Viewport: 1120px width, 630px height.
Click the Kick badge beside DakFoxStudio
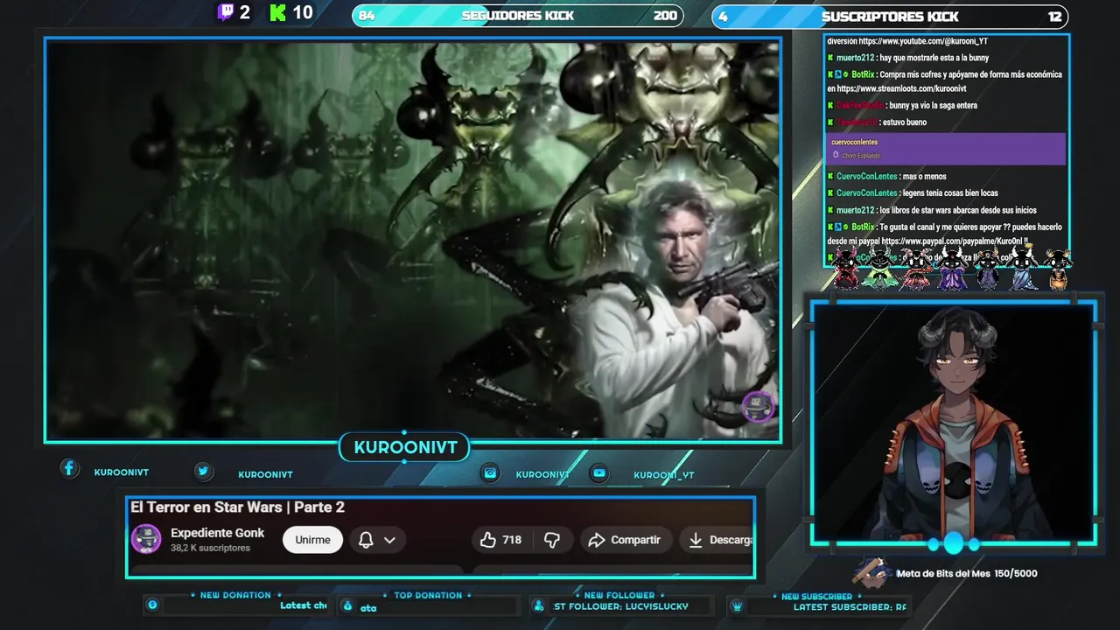(x=830, y=105)
